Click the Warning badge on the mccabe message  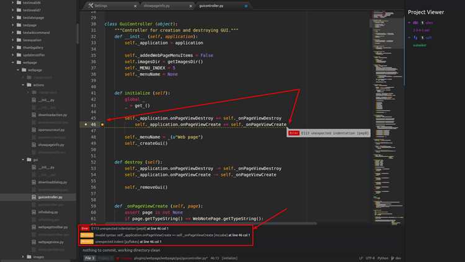click(x=87, y=235)
